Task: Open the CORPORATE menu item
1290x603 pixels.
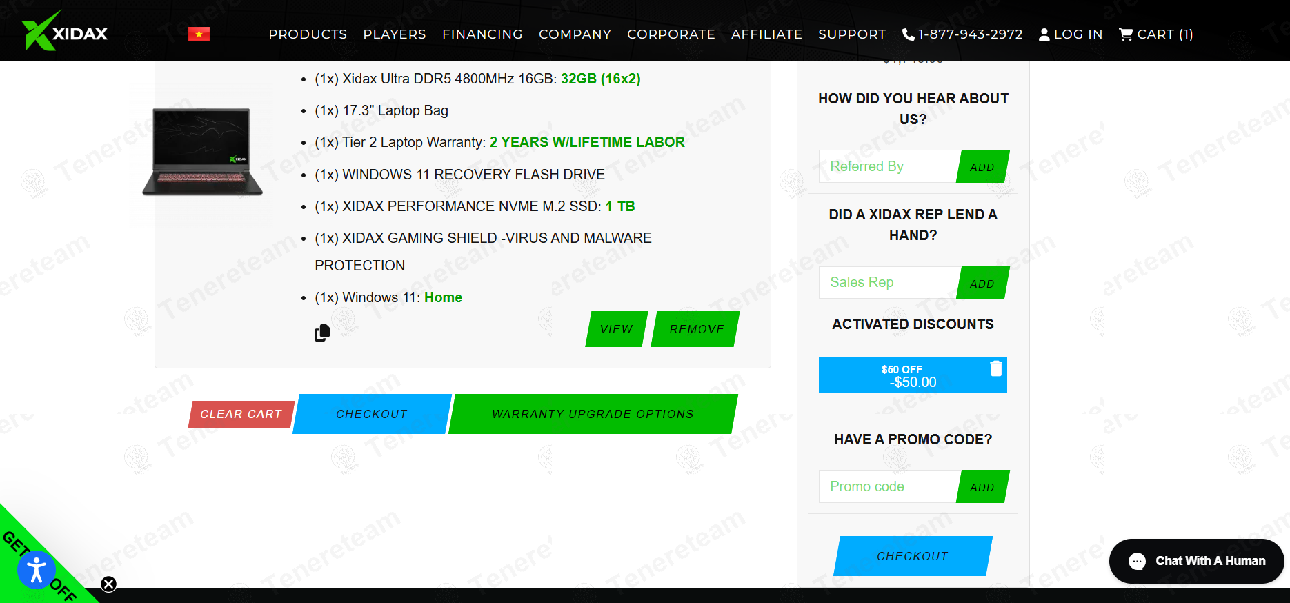Action: [x=671, y=34]
